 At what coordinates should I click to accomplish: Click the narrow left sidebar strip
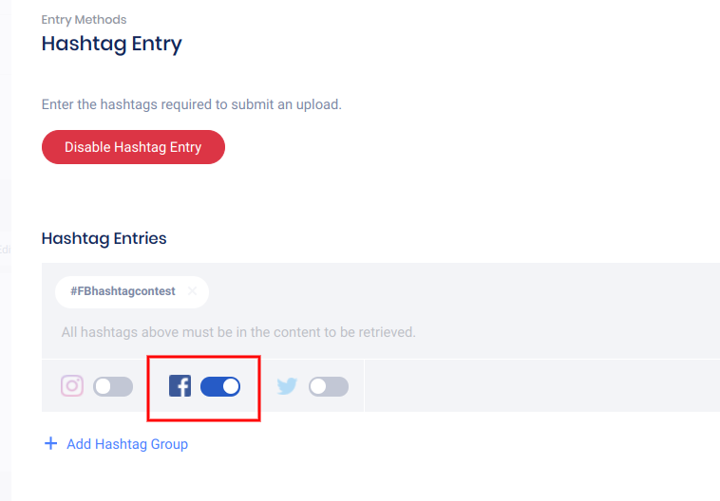(x=6, y=250)
